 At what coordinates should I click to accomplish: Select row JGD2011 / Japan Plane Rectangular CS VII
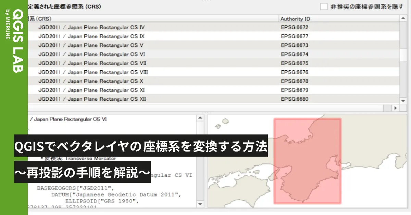(x=214, y=63)
